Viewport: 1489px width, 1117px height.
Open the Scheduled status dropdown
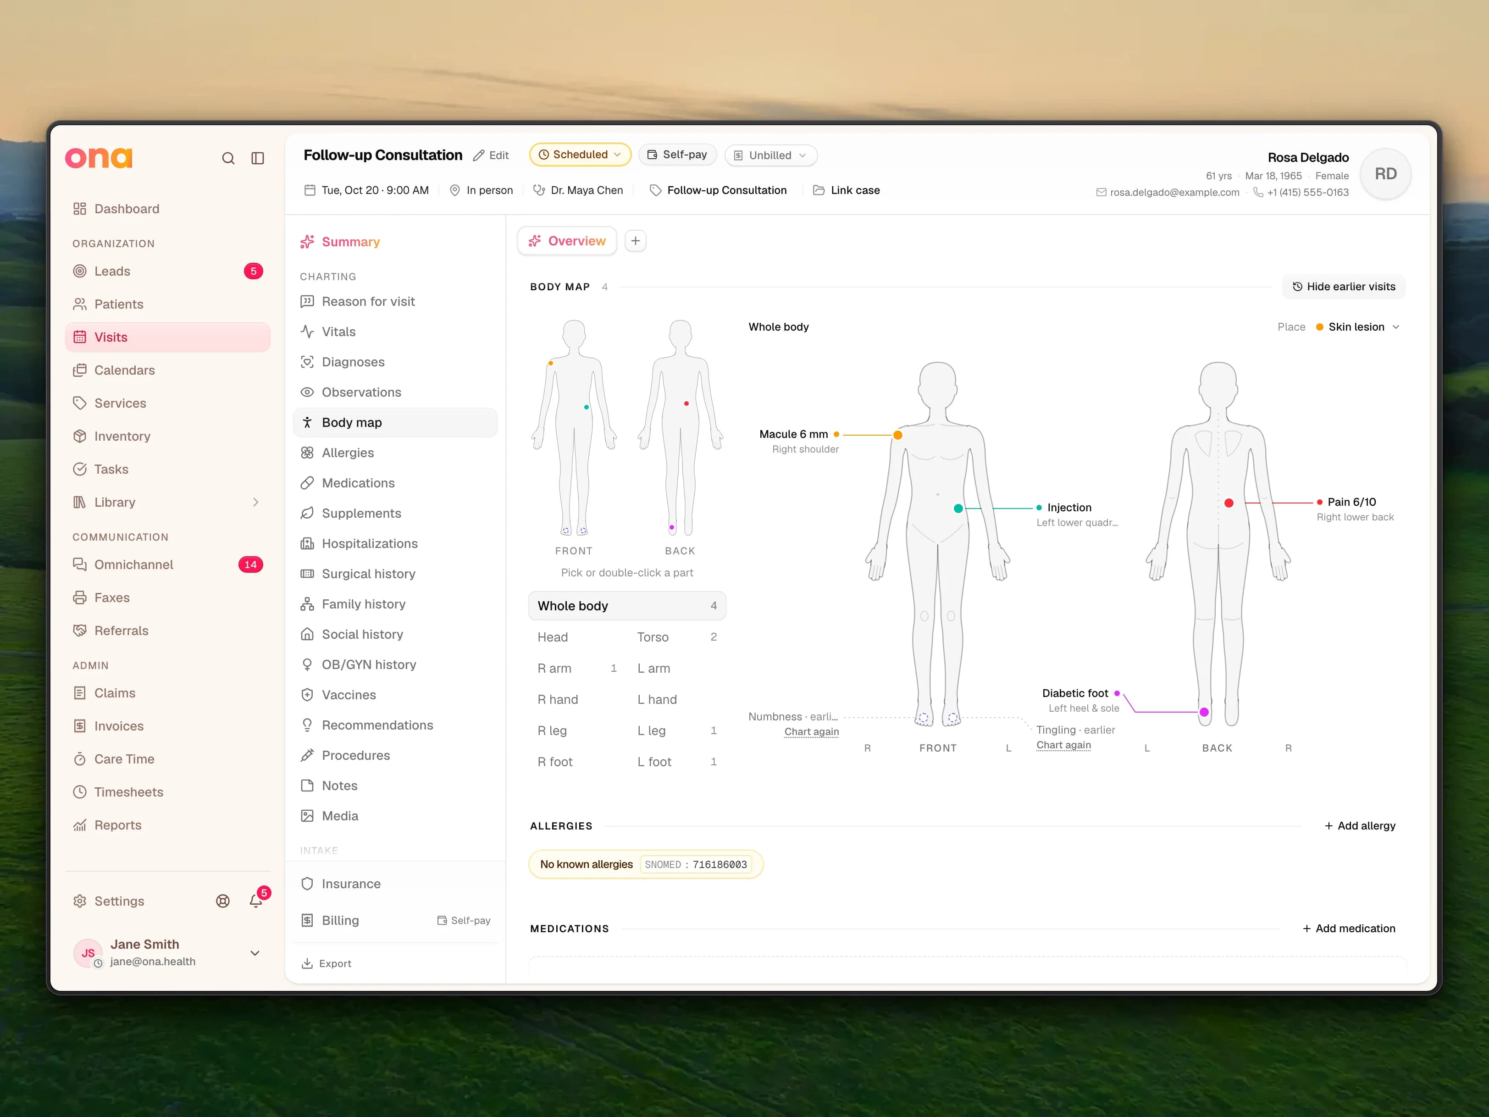pyautogui.click(x=580, y=155)
